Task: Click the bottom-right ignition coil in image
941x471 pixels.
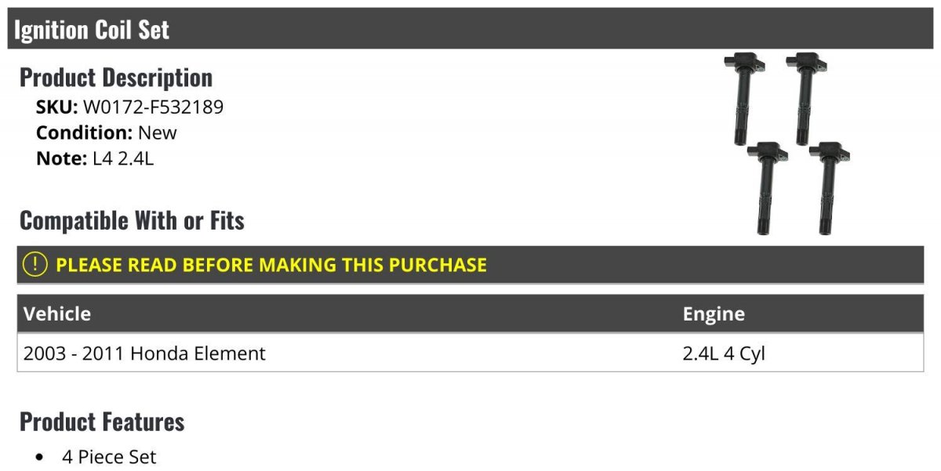Action: (x=829, y=188)
